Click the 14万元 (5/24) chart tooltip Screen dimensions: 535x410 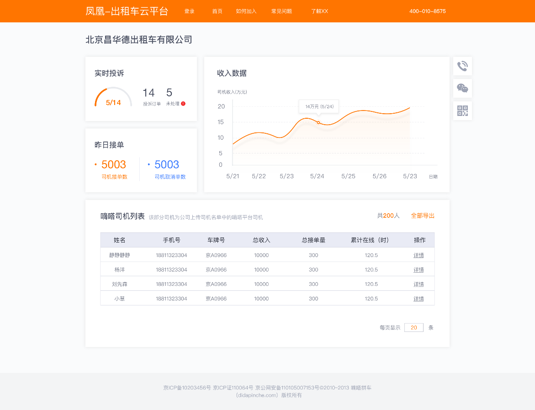[x=318, y=106]
